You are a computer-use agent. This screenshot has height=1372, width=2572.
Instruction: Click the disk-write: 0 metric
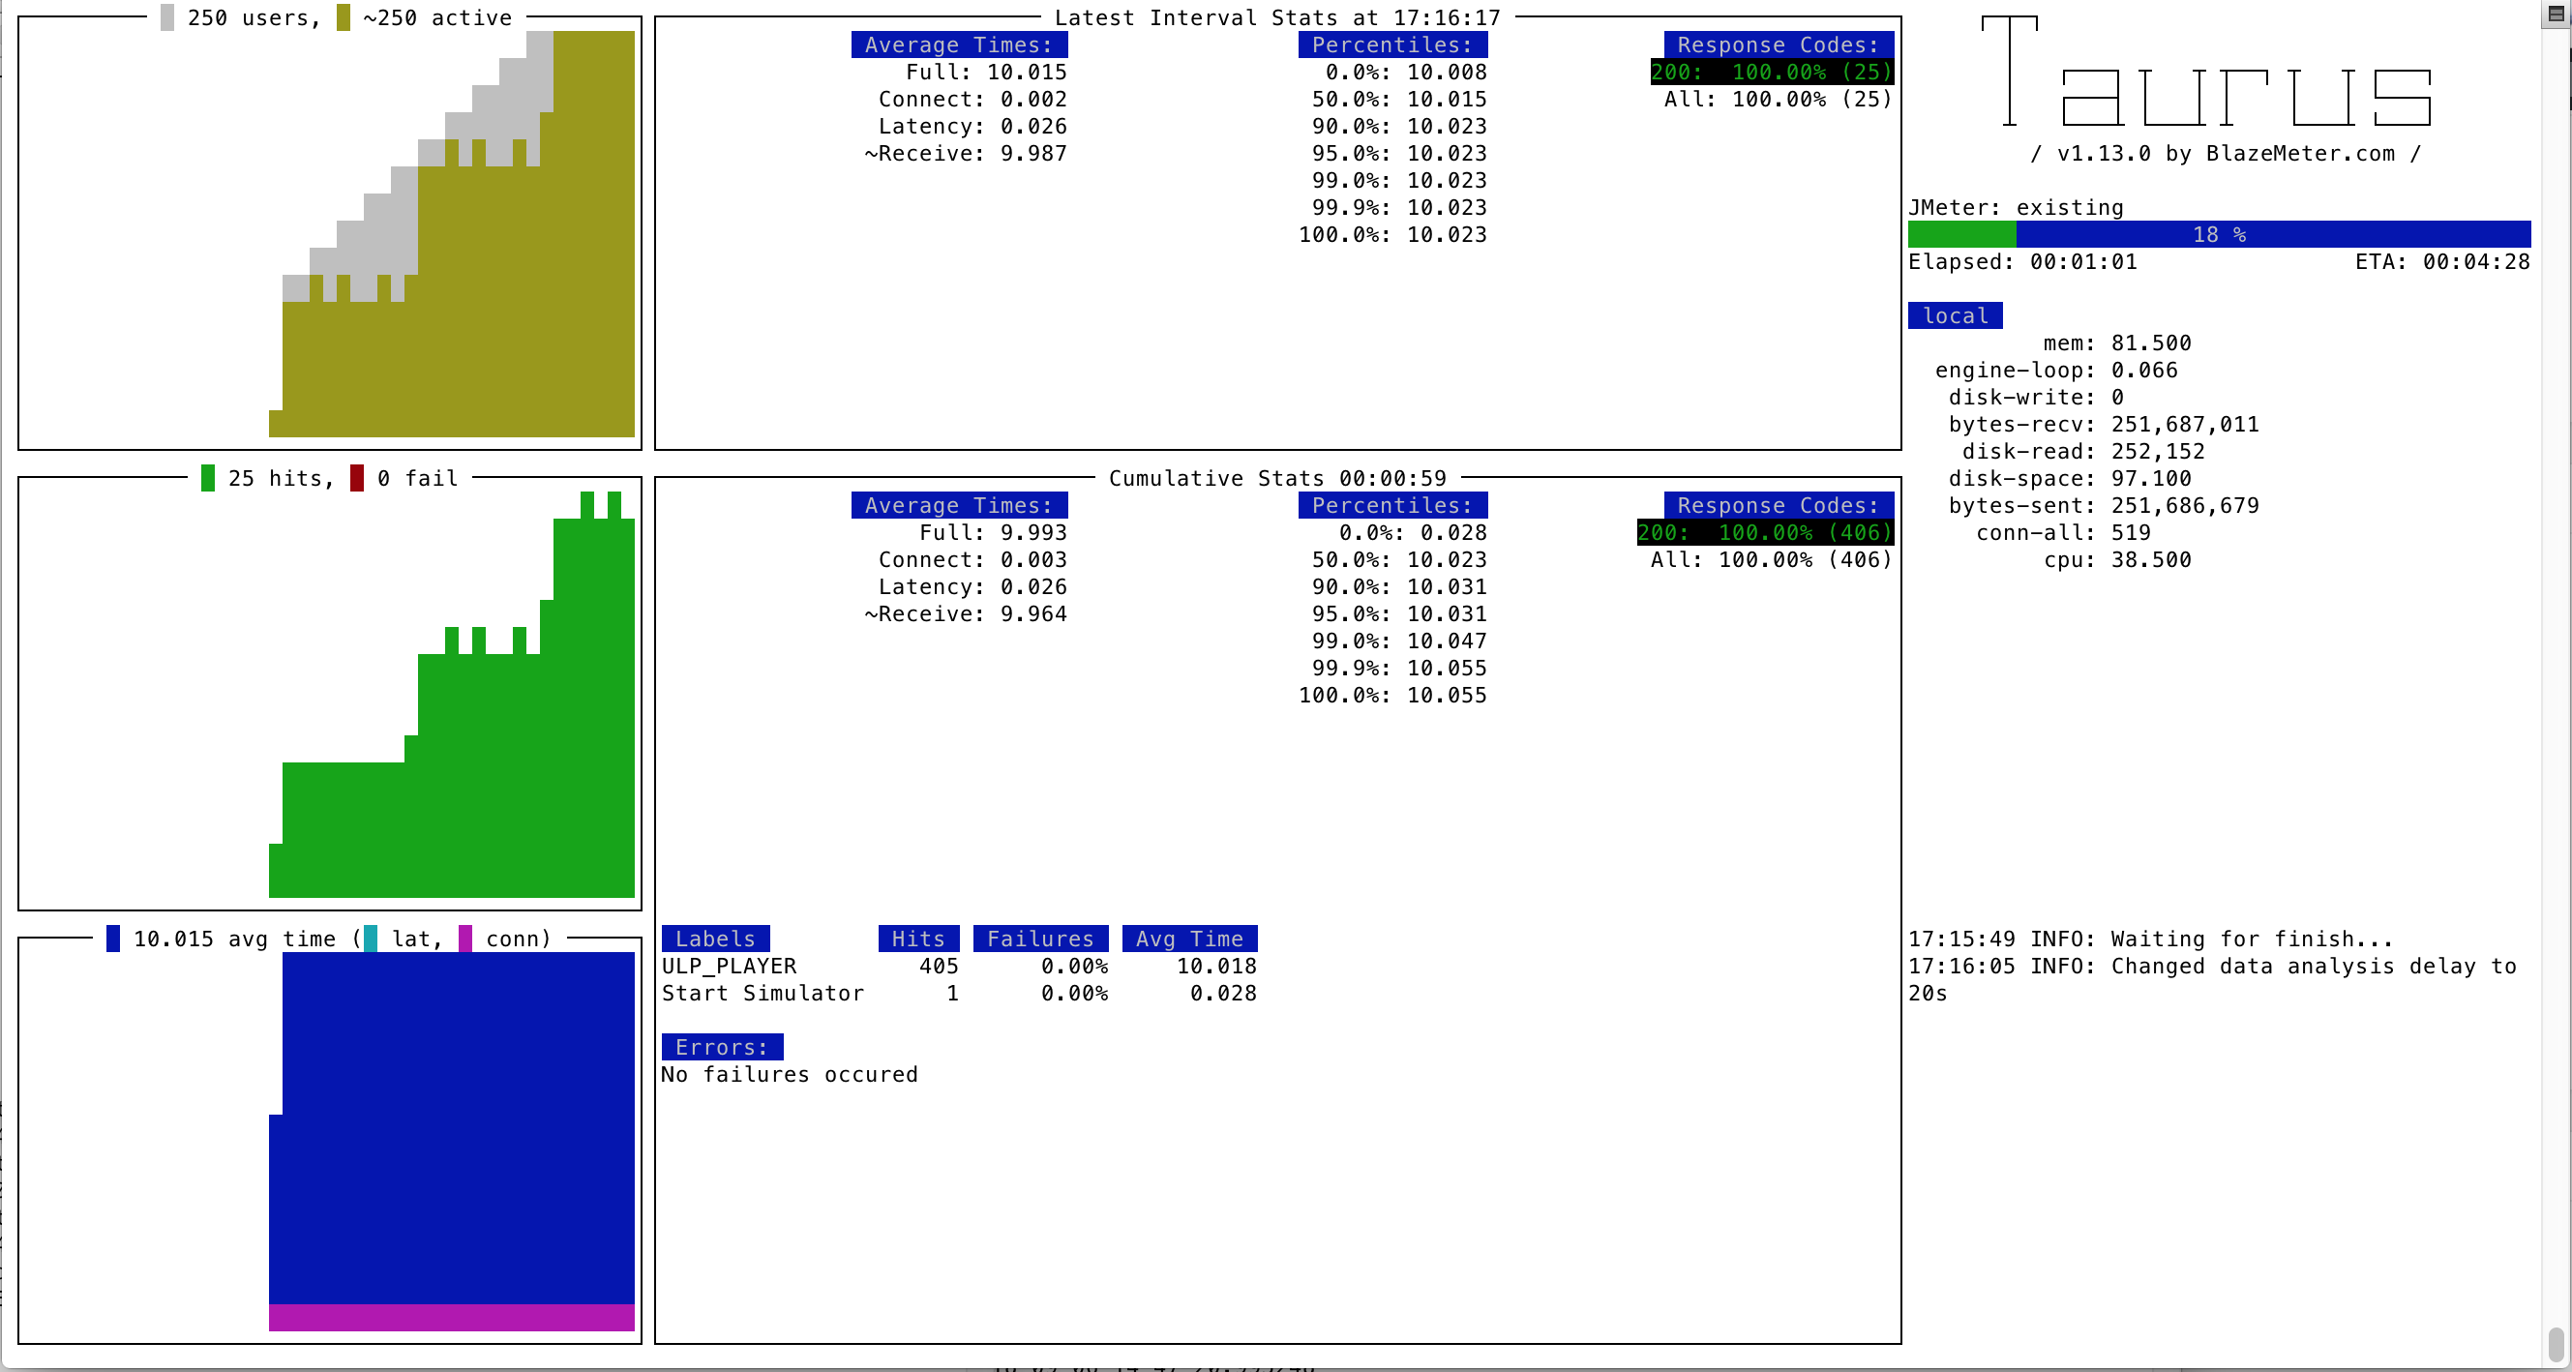(x=2036, y=398)
